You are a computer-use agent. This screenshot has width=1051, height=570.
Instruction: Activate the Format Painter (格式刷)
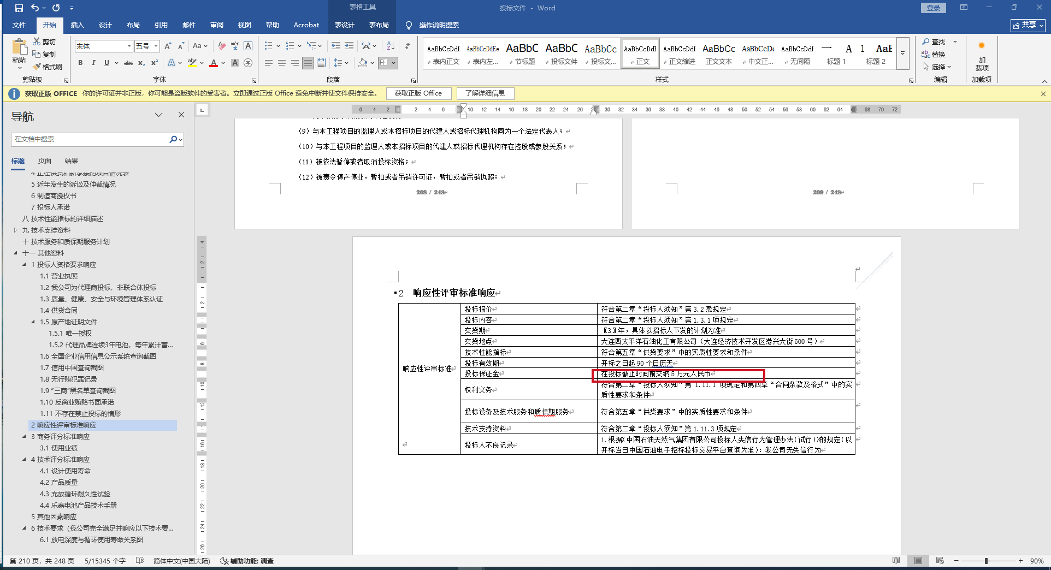[x=37, y=67]
